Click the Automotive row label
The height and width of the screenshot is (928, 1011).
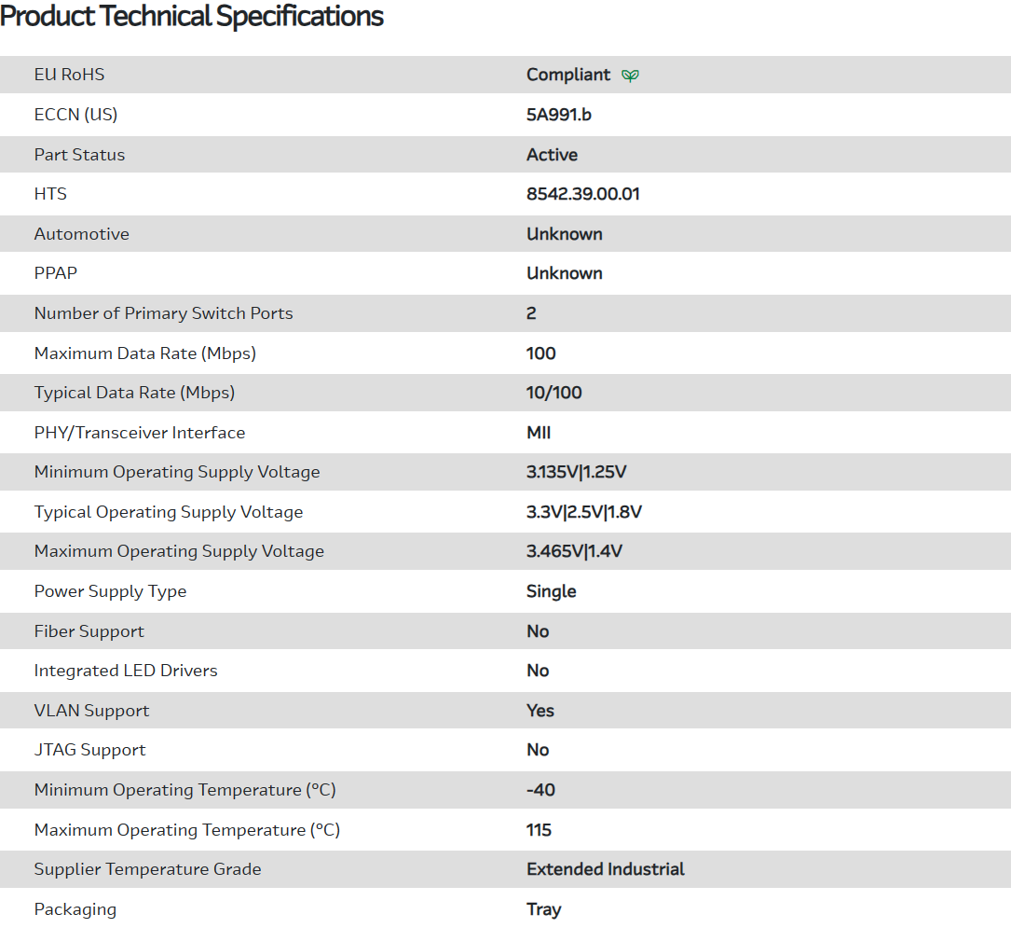tap(81, 234)
